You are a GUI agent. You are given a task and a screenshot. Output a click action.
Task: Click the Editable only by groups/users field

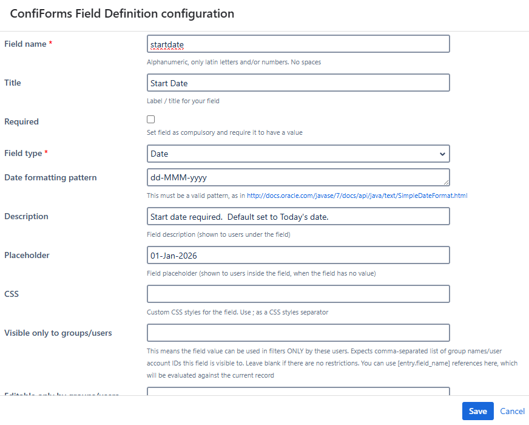pos(298,392)
